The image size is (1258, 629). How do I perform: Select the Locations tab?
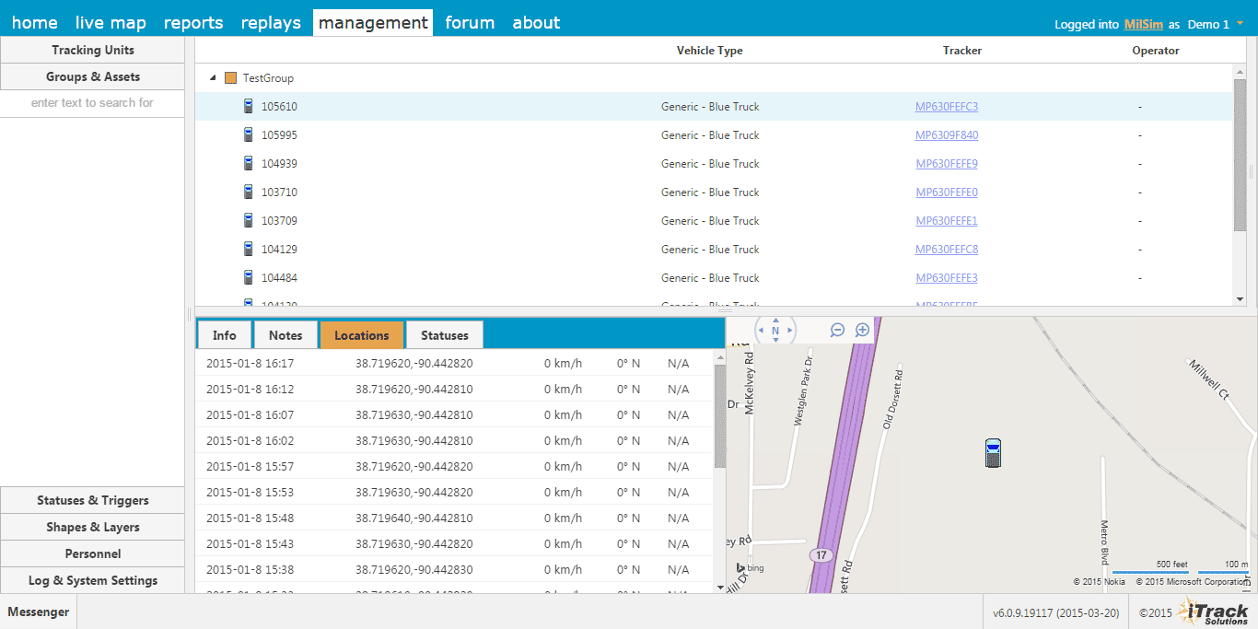tap(362, 335)
